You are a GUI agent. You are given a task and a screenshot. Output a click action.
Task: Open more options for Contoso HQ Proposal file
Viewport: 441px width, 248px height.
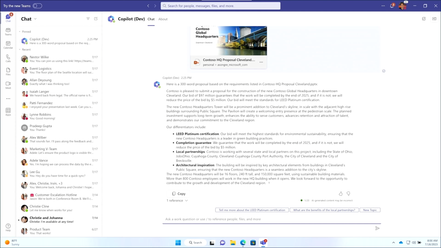261,62
